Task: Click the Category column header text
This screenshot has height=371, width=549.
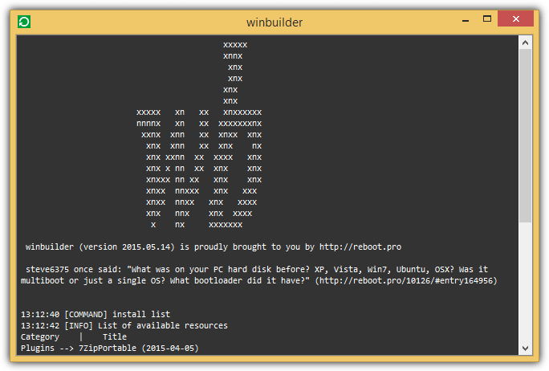Action: 40,337
